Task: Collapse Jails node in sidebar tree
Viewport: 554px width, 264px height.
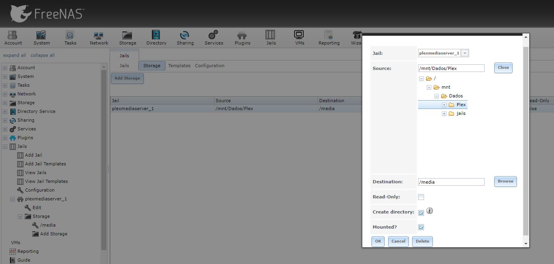Action: (5, 146)
